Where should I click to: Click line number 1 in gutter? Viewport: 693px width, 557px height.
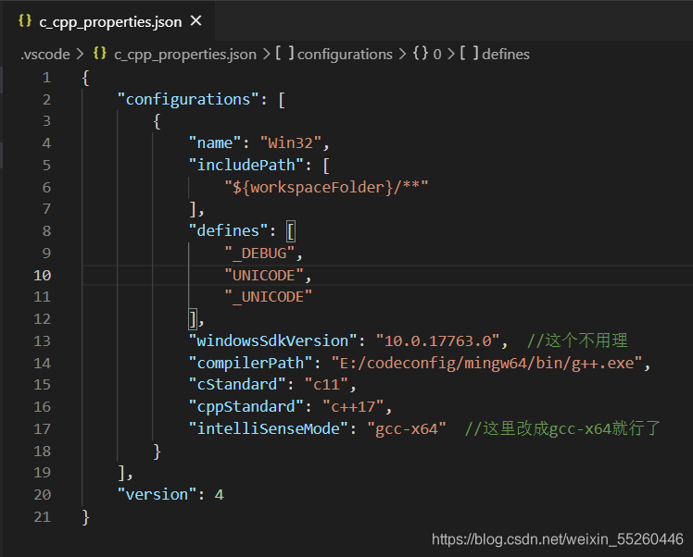[x=46, y=78]
